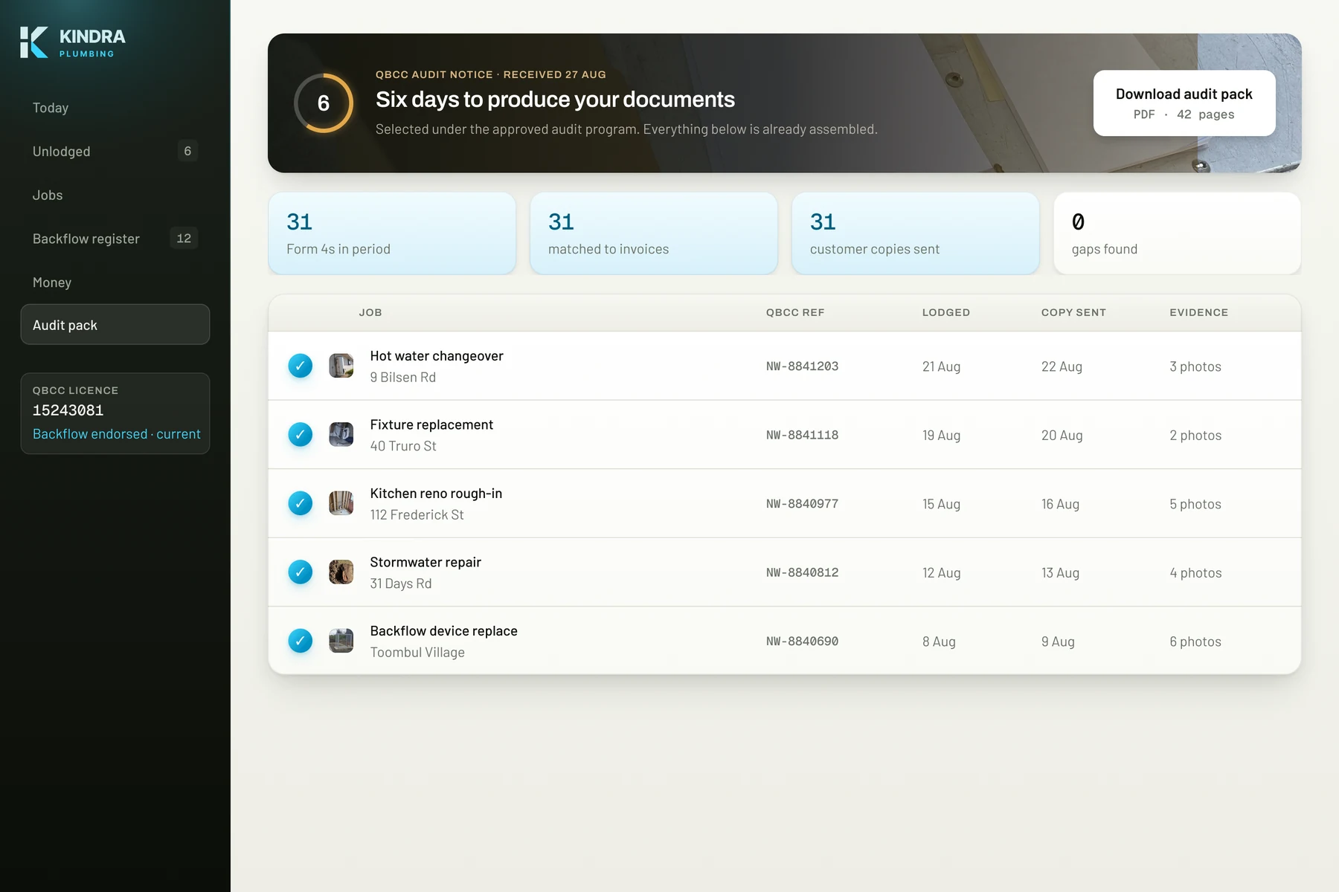Viewport: 1339px width, 892px height.
Task: Click the Kindra Plumbing logo
Action: click(73, 42)
